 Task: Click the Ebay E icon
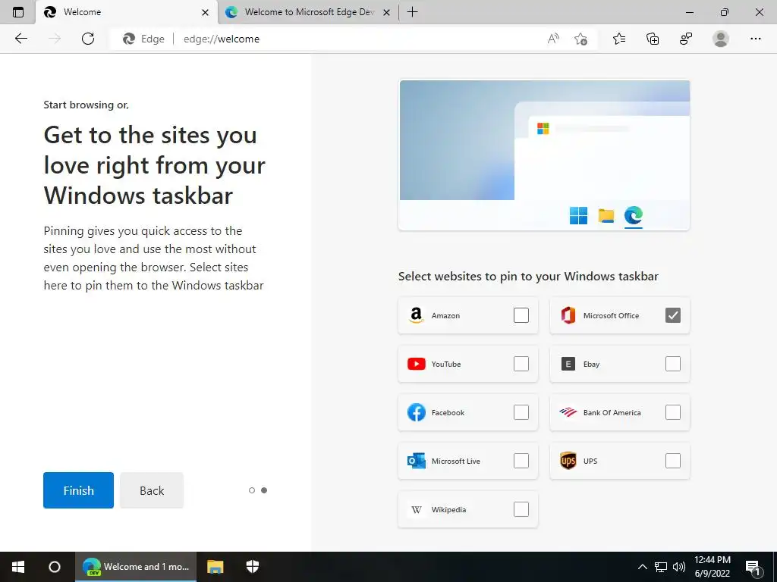click(568, 364)
